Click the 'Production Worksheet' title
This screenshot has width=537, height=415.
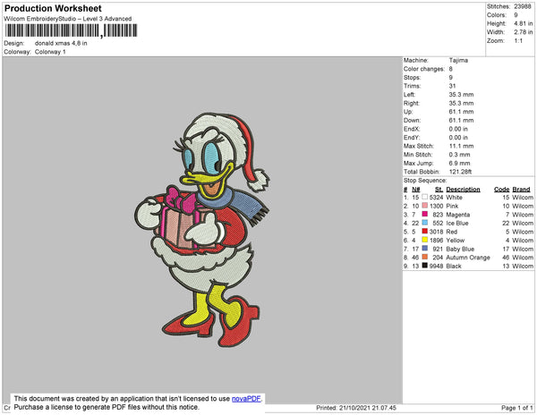point(53,9)
